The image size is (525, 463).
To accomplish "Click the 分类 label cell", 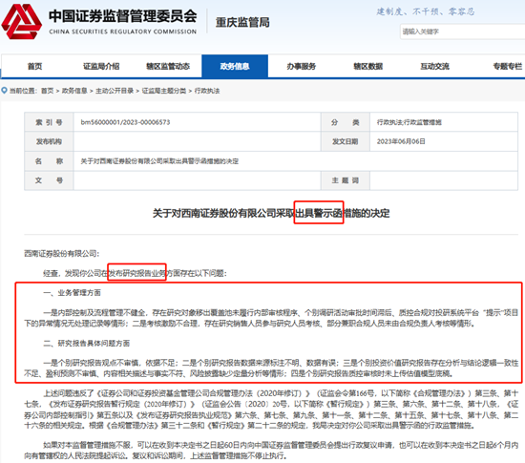I will tap(346, 122).
